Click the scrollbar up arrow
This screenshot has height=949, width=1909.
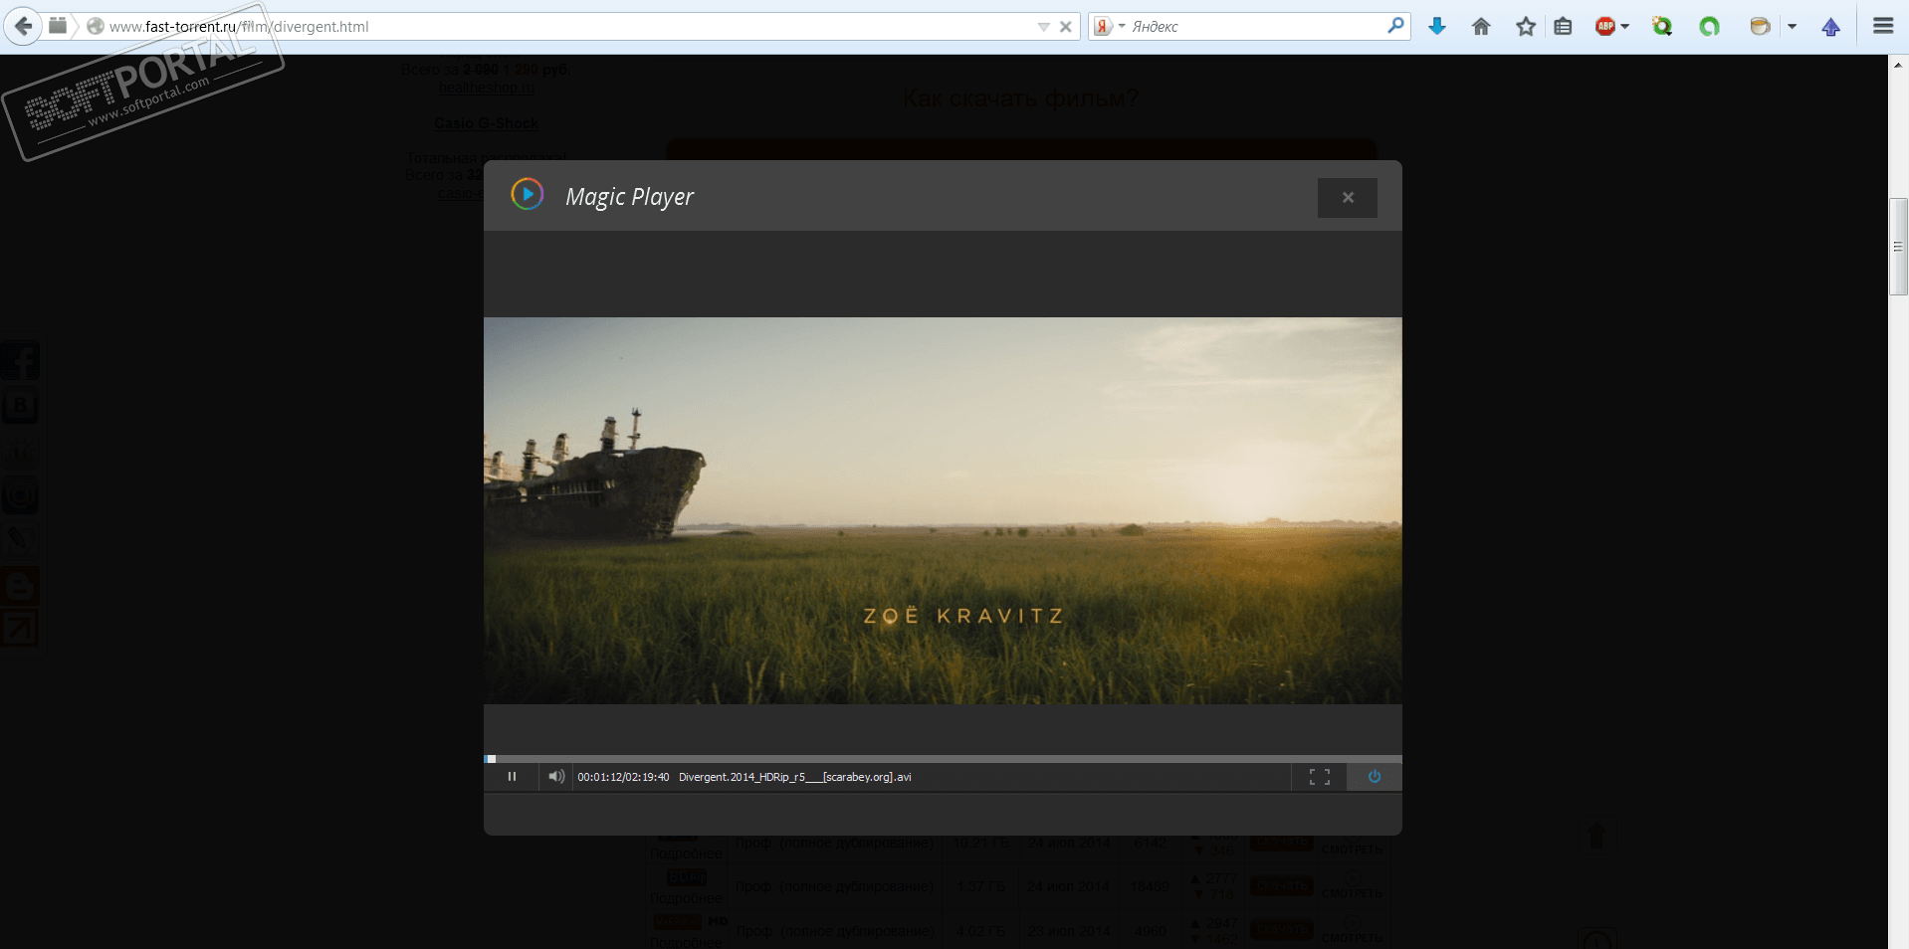click(1898, 65)
